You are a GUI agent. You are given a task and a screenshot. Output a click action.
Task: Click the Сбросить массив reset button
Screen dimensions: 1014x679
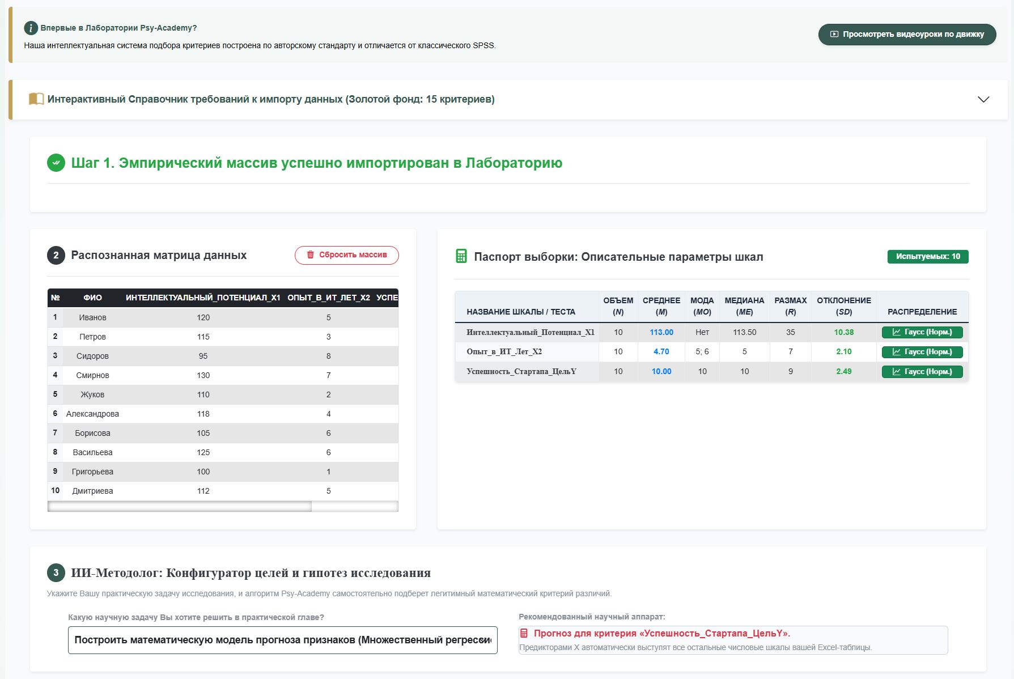pos(347,255)
